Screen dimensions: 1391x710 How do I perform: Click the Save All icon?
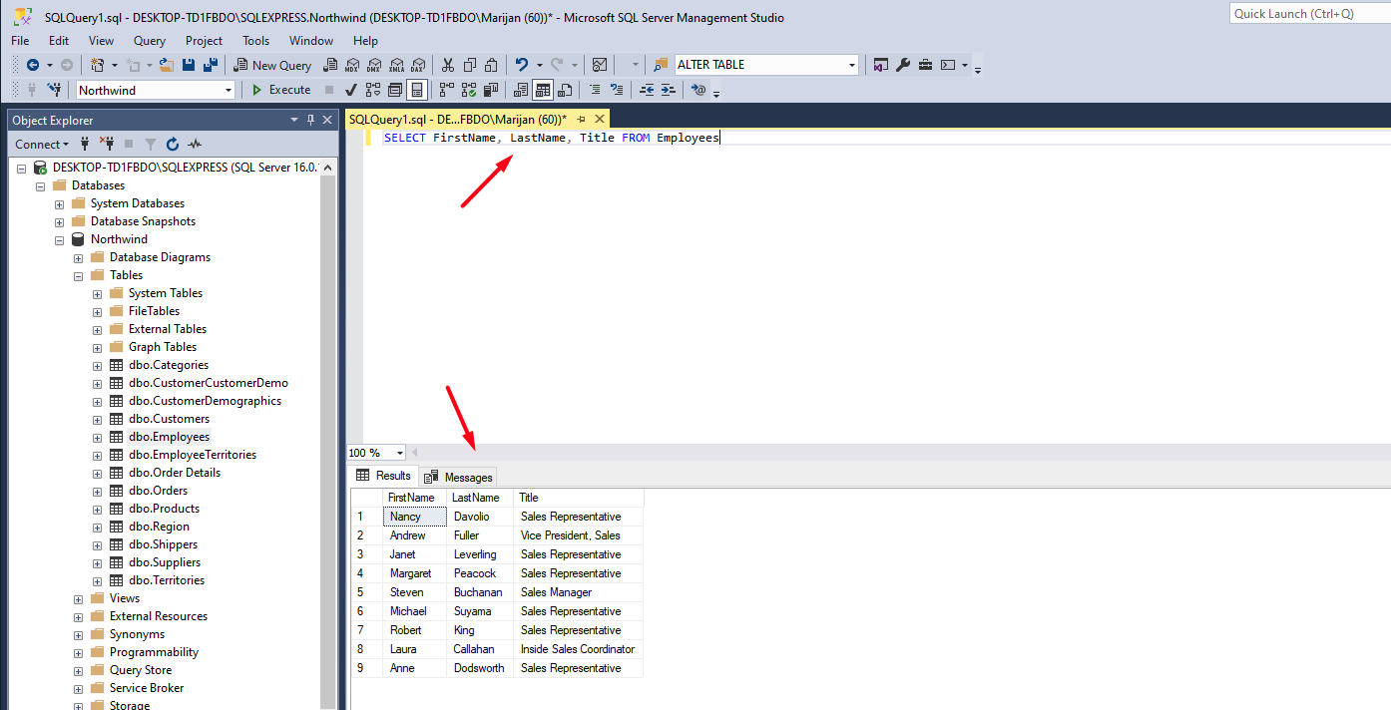click(210, 65)
